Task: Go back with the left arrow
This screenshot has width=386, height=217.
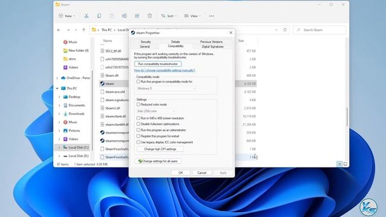Action: click(59, 30)
